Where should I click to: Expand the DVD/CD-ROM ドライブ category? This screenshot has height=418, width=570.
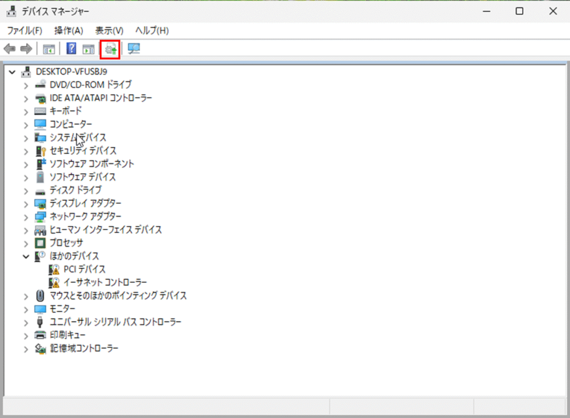[26, 85]
